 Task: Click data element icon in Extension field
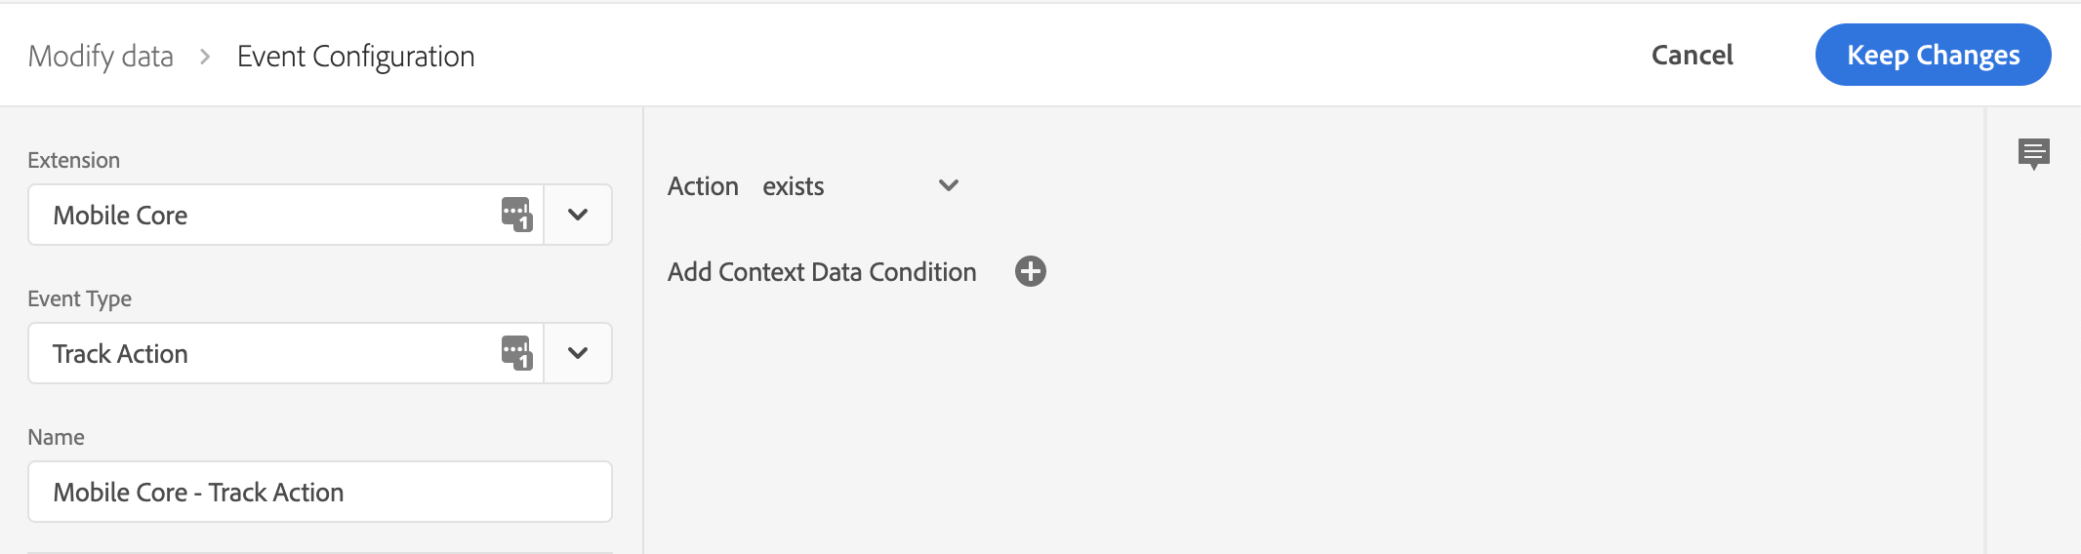click(x=516, y=215)
